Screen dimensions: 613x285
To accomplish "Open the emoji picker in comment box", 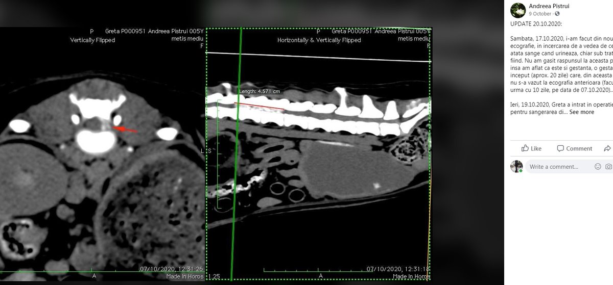I will (x=598, y=166).
